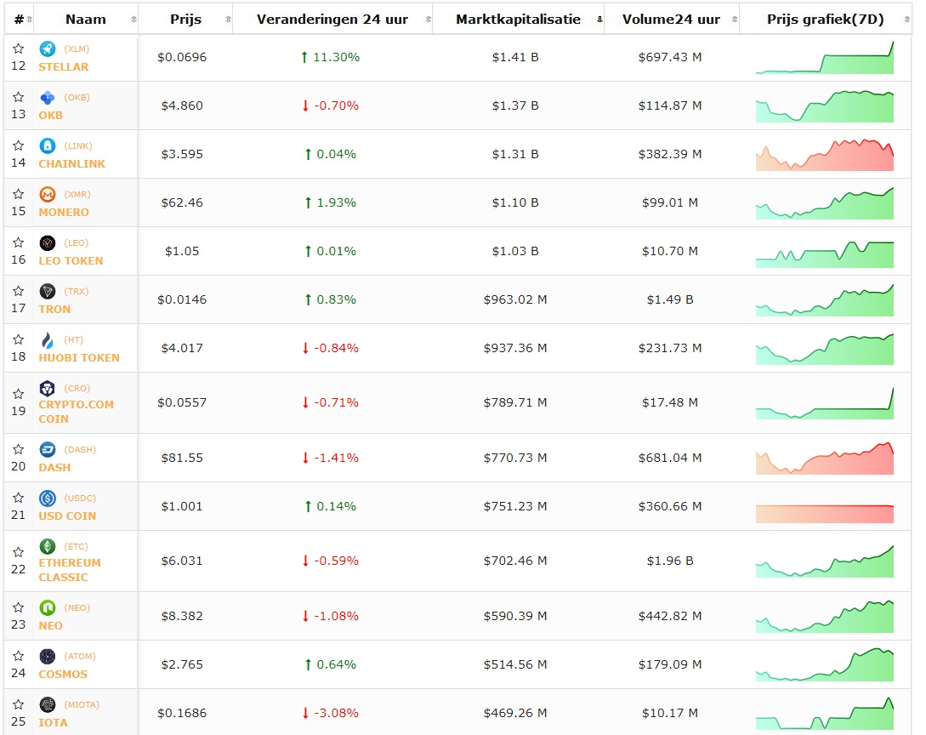Click the Stellar rocket coin icon

(x=47, y=49)
